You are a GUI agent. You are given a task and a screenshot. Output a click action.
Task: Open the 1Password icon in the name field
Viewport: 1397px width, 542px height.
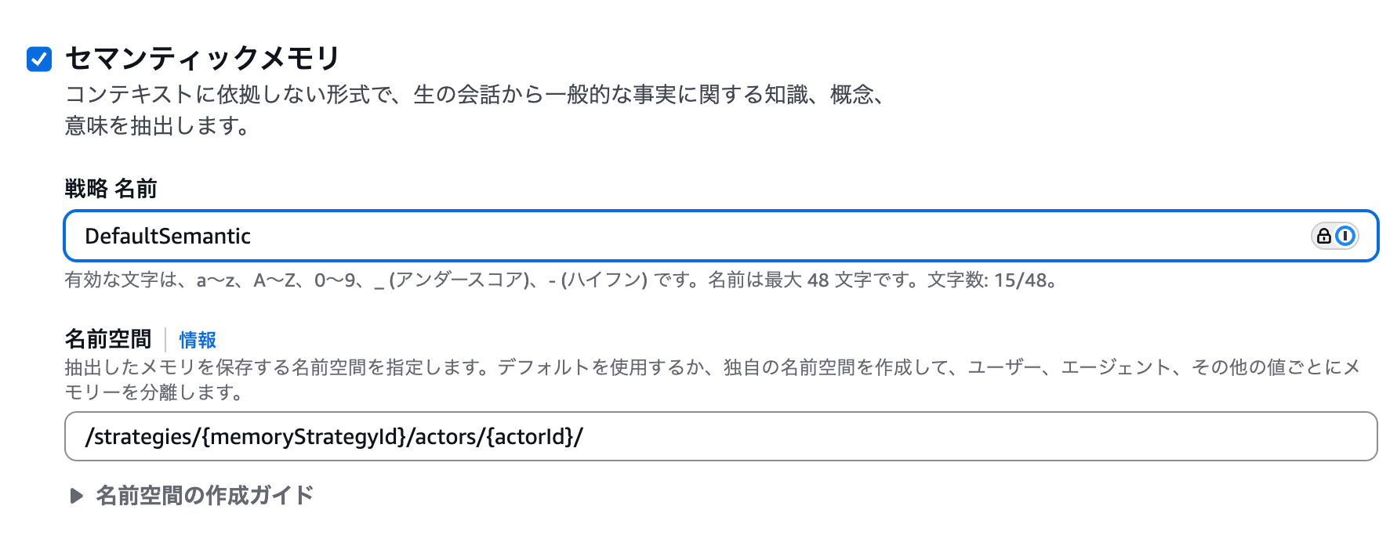pyautogui.click(x=1345, y=236)
